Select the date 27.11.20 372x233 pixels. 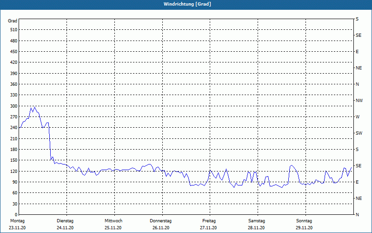(208, 228)
